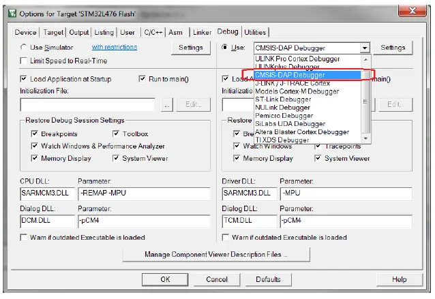Choose CMSIS-DAP Debugger in the list
The image size is (435, 299).
pyautogui.click(x=307, y=75)
